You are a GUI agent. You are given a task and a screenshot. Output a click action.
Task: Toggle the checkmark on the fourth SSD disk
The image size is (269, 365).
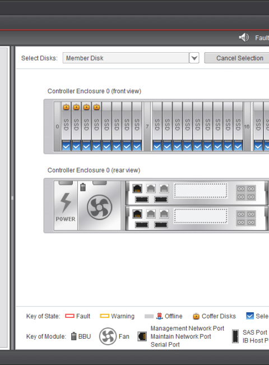point(96,146)
